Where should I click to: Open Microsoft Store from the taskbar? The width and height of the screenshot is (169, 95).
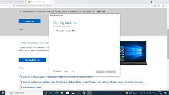(68, 93)
